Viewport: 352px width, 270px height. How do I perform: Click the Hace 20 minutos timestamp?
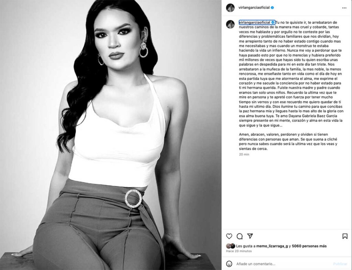239,251
